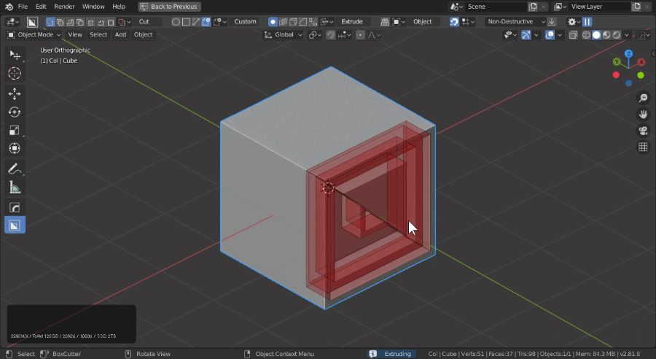Open the File menu
This screenshot has height=359, width=656.
23,7
